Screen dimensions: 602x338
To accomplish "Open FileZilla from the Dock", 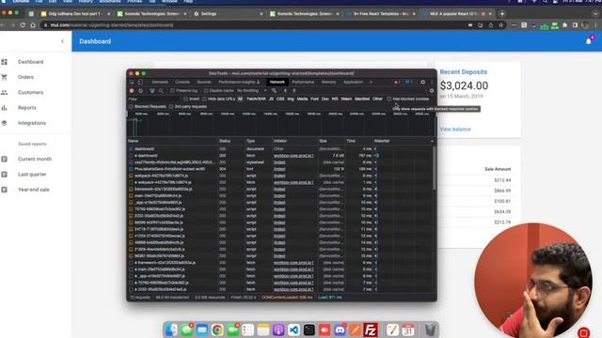I will [371, 330].
